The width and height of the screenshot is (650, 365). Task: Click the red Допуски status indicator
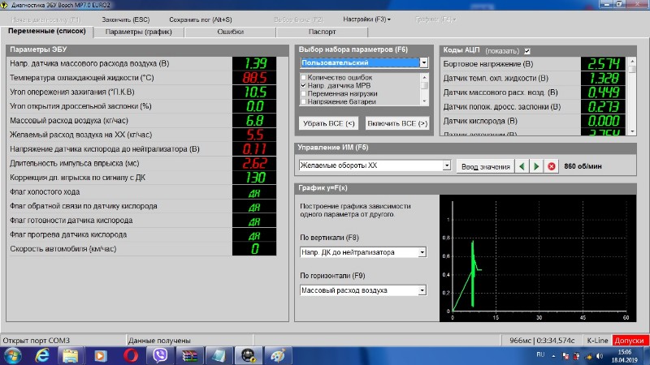630,341
